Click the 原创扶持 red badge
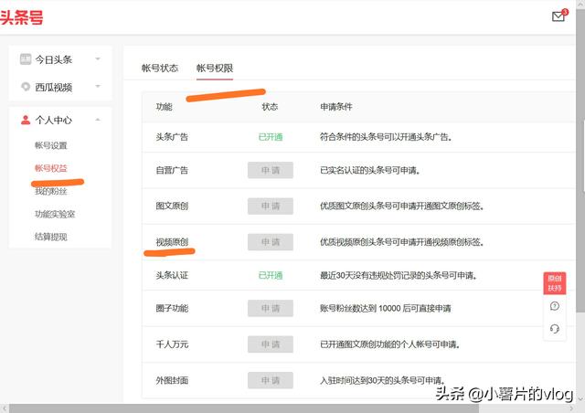Image resolution: width=585 pixels, height=413 pixels. (x=554, y=282)
